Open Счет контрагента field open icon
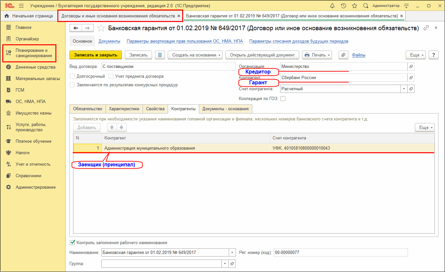Image resolution: width=445 pixels, height=272 pixels. [411, 89]
